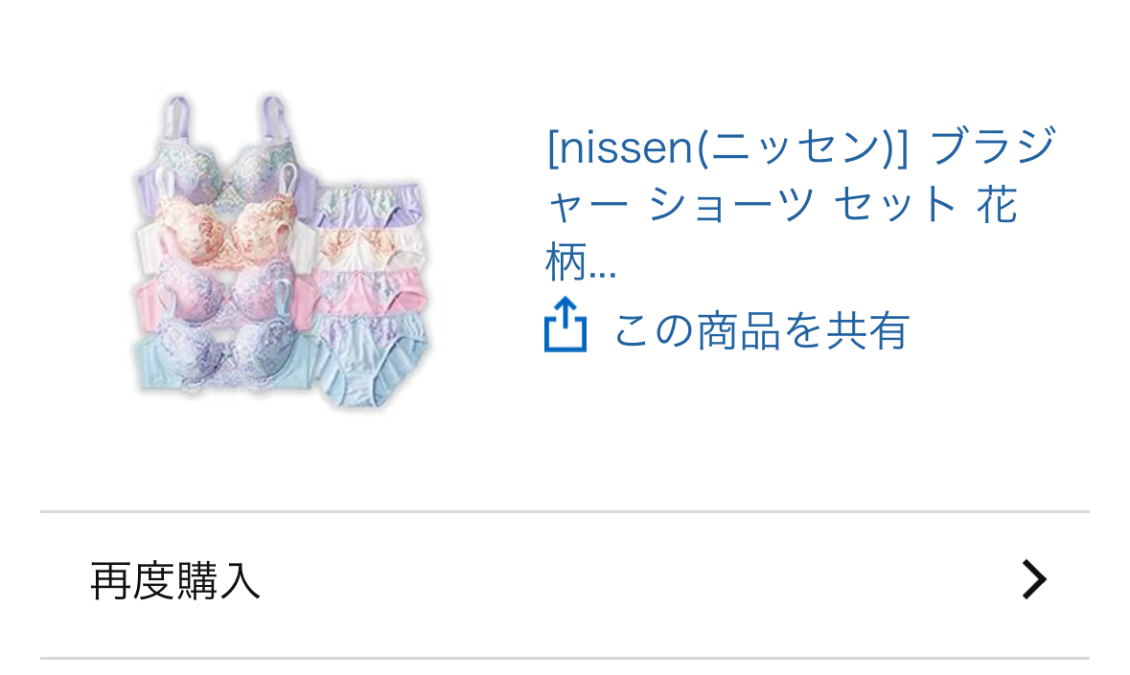Image resolution: width=1130 pixels, height=675 pixels.
Task: Select the pastel underwear set image
Action: pos(280,252)
